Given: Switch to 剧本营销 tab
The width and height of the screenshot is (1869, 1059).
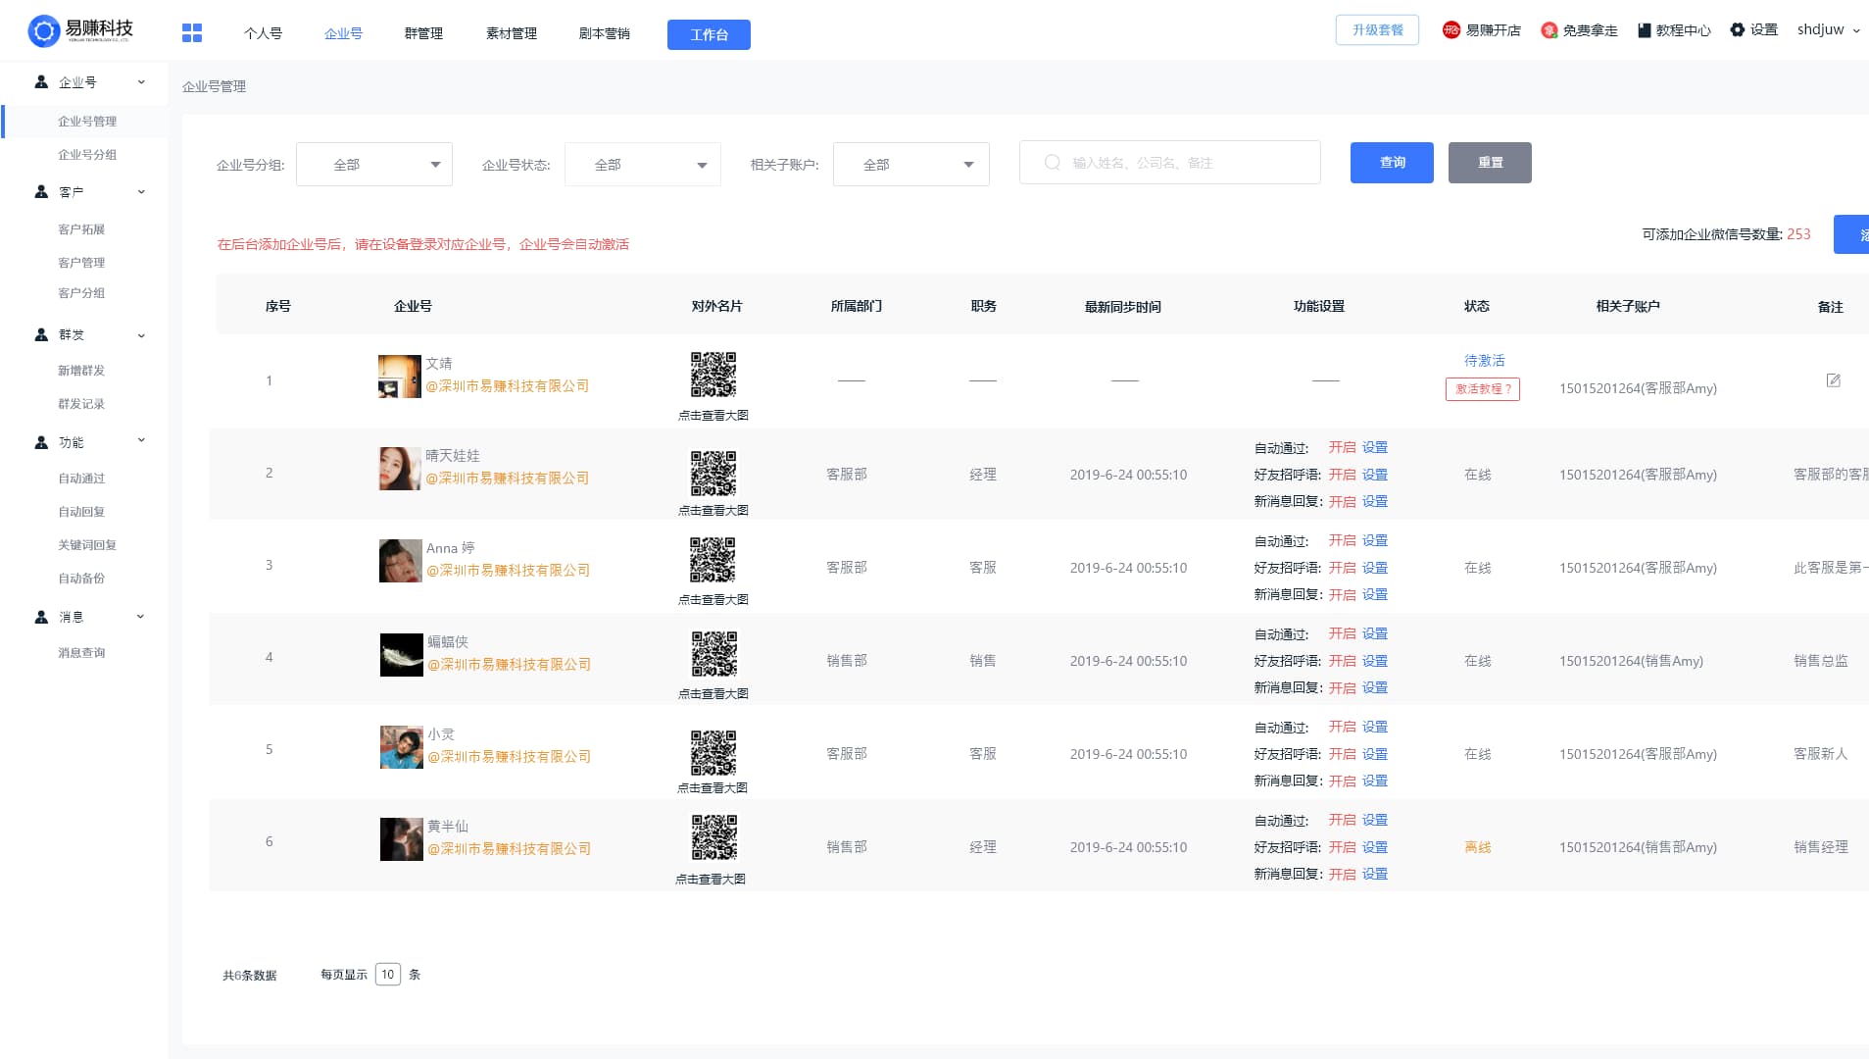Looking at the screenshot, I should 604,33.
